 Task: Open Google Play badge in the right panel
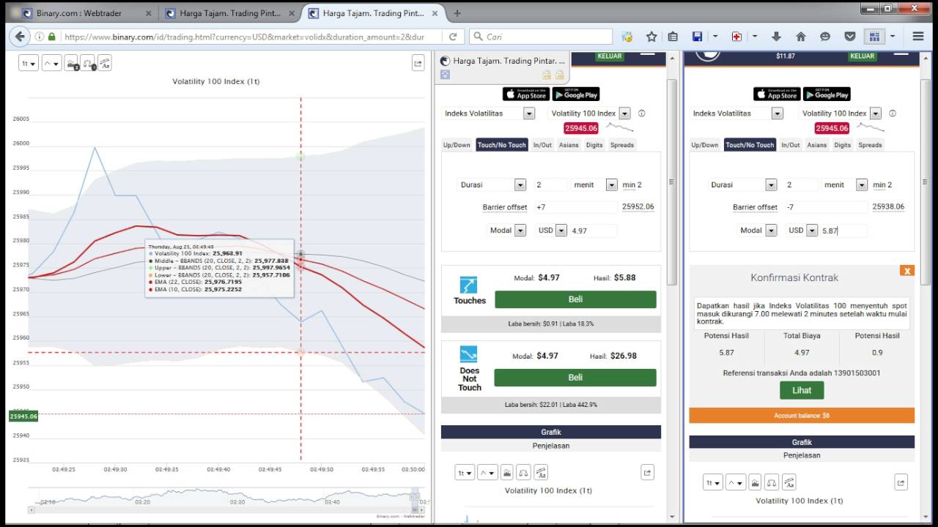(827, 94)
